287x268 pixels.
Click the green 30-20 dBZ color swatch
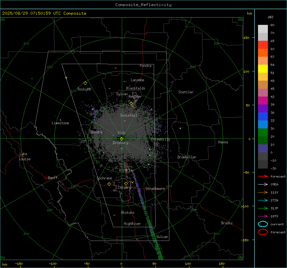point(263,132)
